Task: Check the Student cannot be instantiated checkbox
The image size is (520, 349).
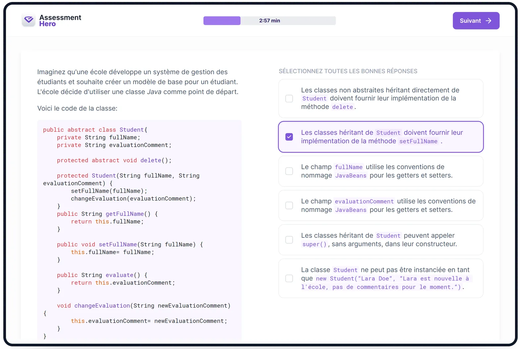Action: [289, 278]
